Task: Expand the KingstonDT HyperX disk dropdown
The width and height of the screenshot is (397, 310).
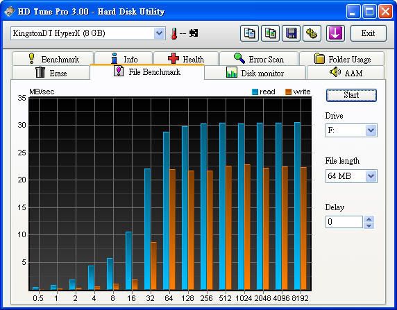Action: click(159, 33)
